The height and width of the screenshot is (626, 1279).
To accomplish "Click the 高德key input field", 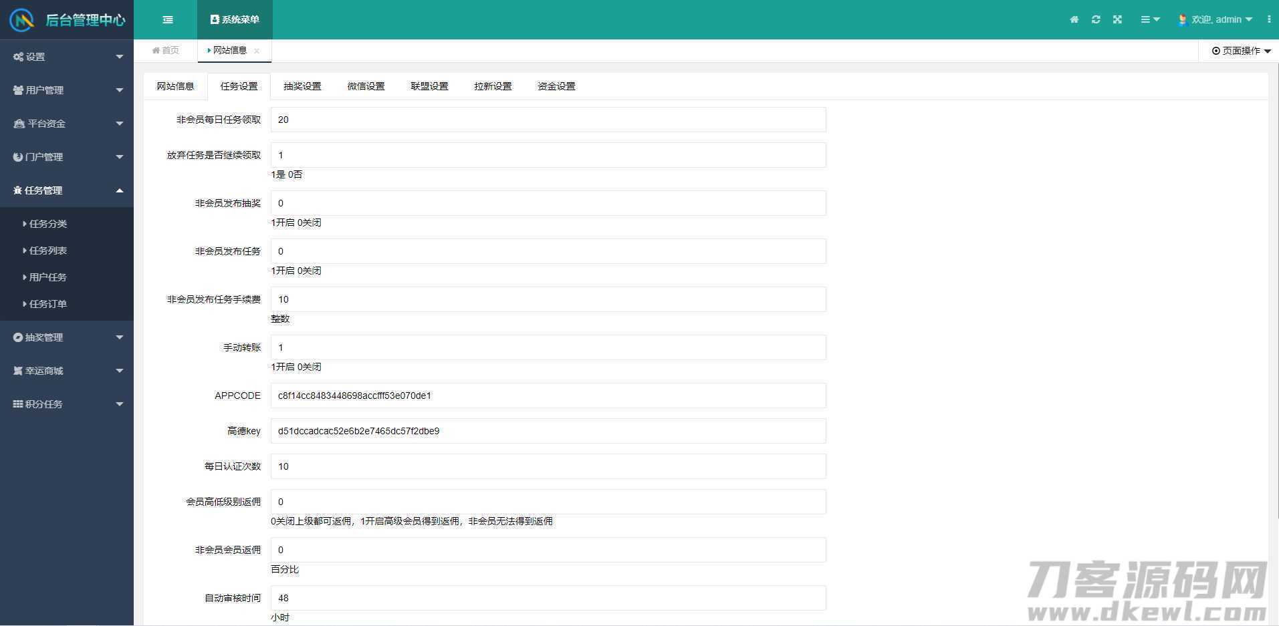I will [x=548, y=431].
